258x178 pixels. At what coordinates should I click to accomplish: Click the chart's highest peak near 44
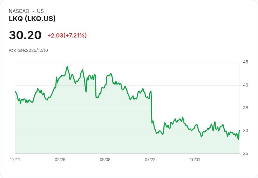67,67
